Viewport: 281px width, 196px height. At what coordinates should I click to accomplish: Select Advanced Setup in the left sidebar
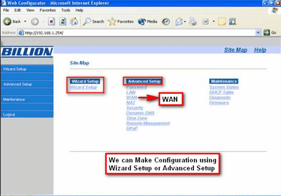click(27, 84)
